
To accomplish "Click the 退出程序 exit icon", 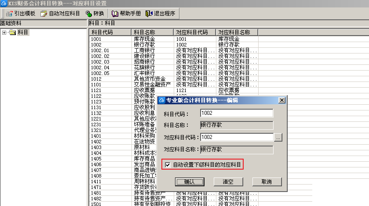I will pyautogui.click(x=149, y=14).
